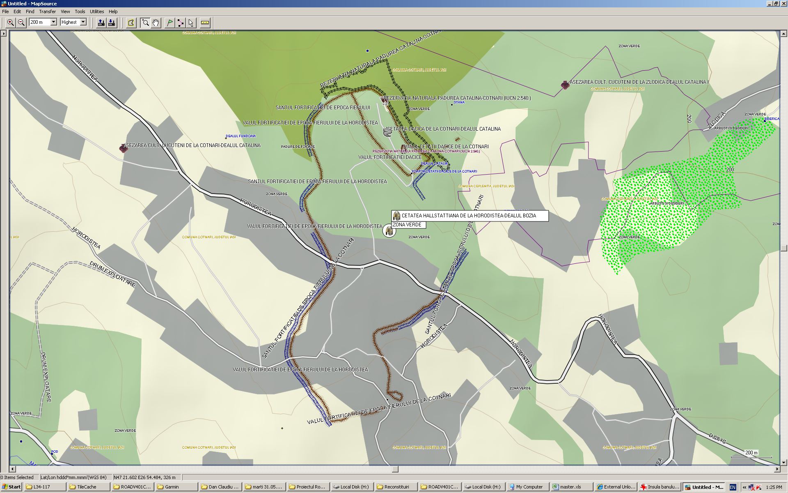Click the Lat/Lon format status bar field
Image resolution: width=788 pixels, height=493 pixels.
click(x=75, y=477)
